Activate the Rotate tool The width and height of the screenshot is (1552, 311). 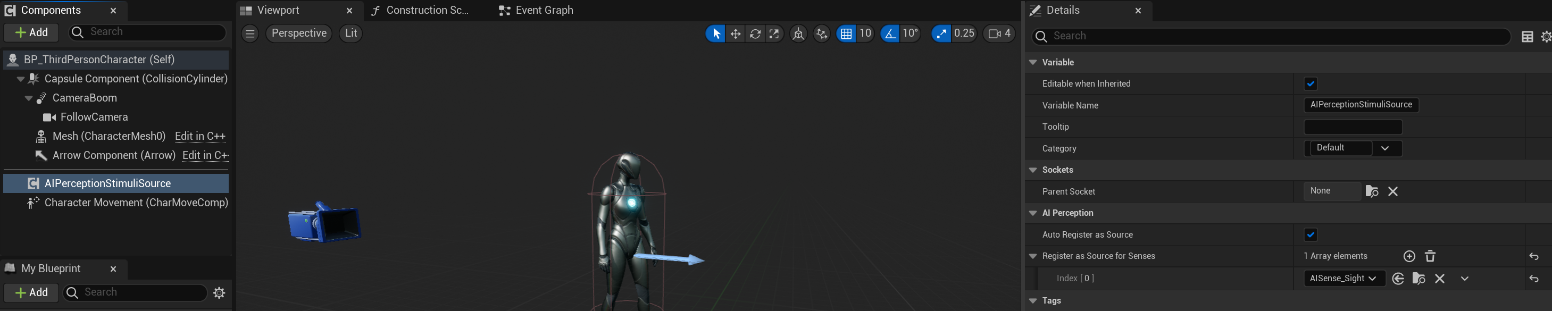[x=755, y=33]
